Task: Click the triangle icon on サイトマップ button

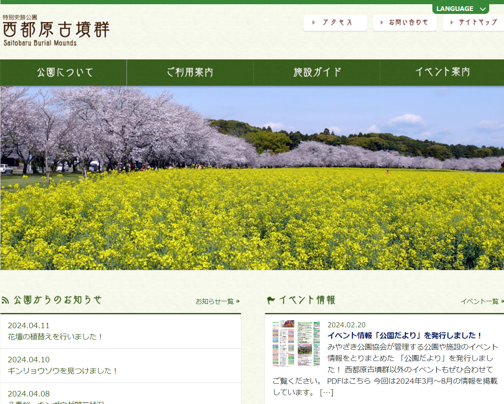Action: pos(452,23)
